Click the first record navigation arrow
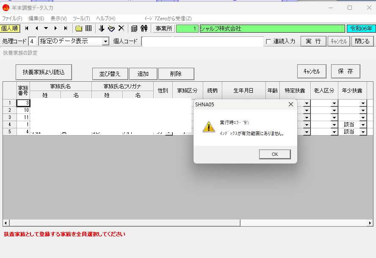This screenshot has height=258, width=376. pyautogui.click(x=27, y=28)
